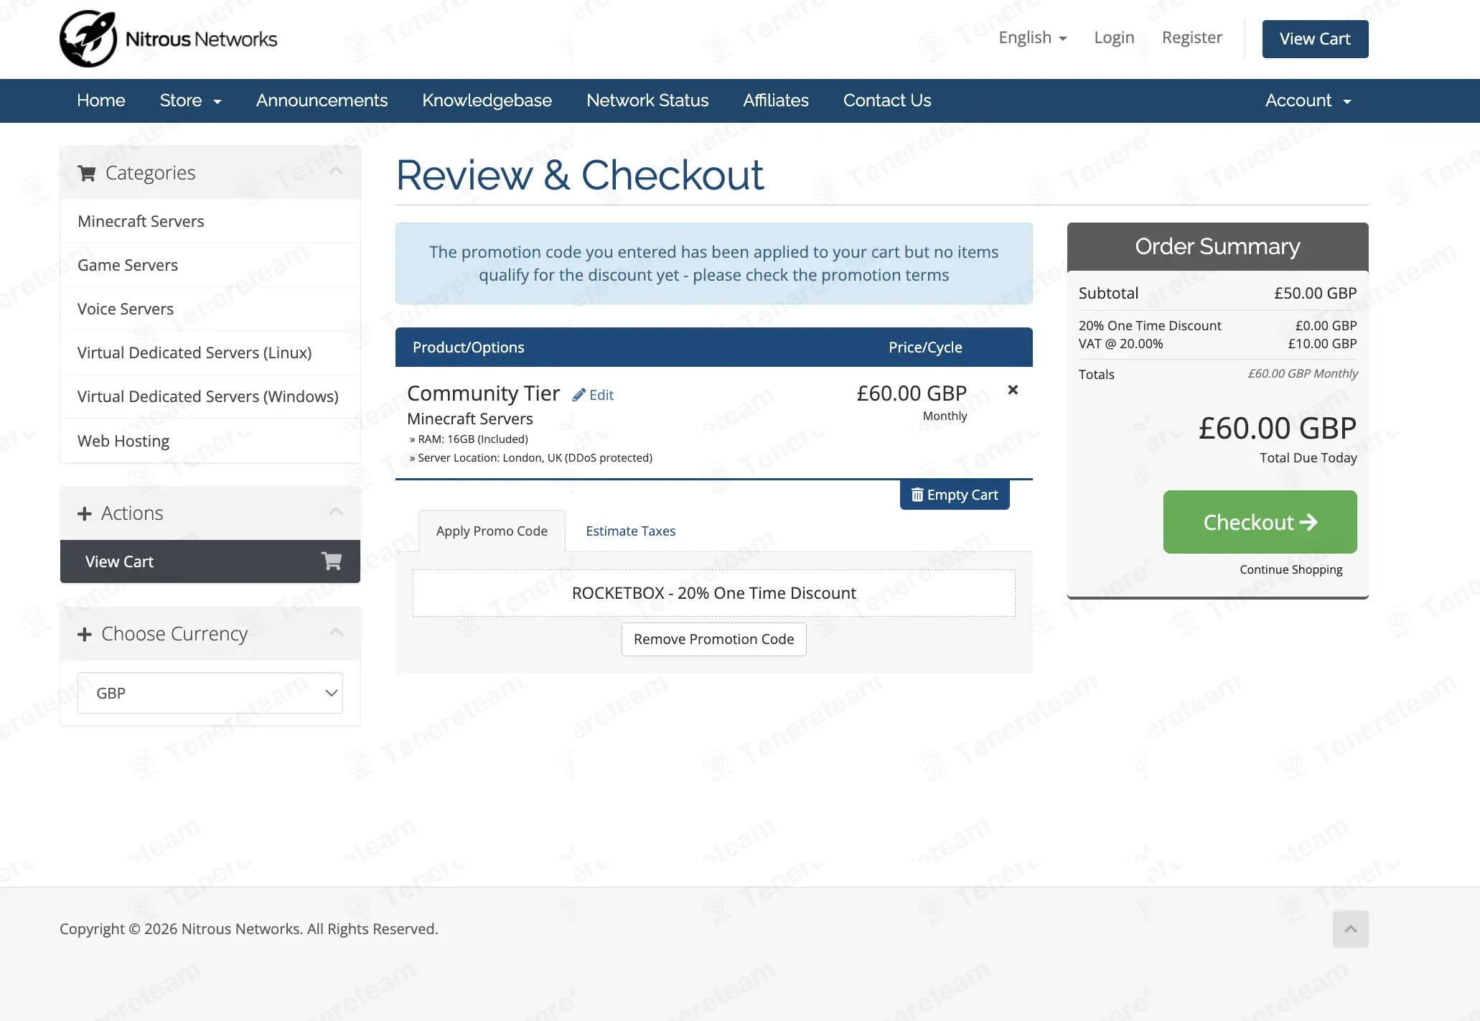Open Minecraft Servers category
Image resolution: width=1480 pixels, height=1021 pixels.
[210, 221]
